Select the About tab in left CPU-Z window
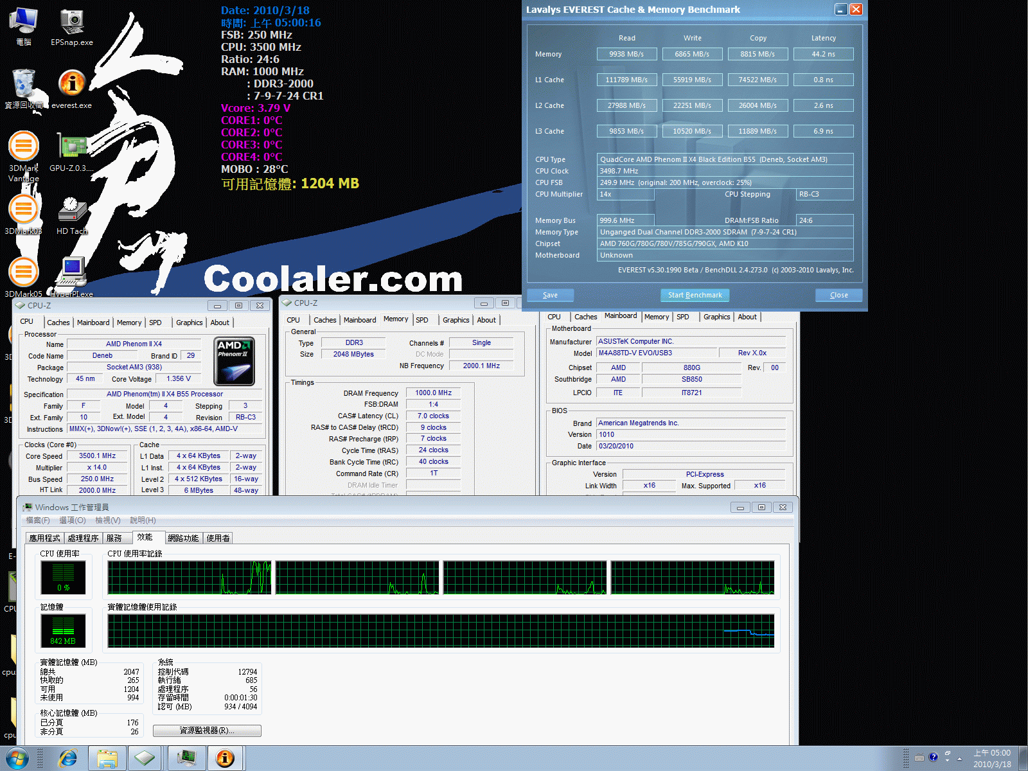Viewport: 1028px width, 771px height. (220, 323)
